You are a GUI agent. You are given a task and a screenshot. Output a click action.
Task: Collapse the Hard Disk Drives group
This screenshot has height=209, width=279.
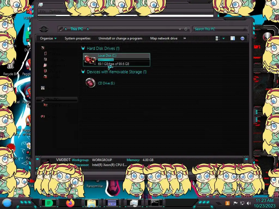[x=83, y=48]
